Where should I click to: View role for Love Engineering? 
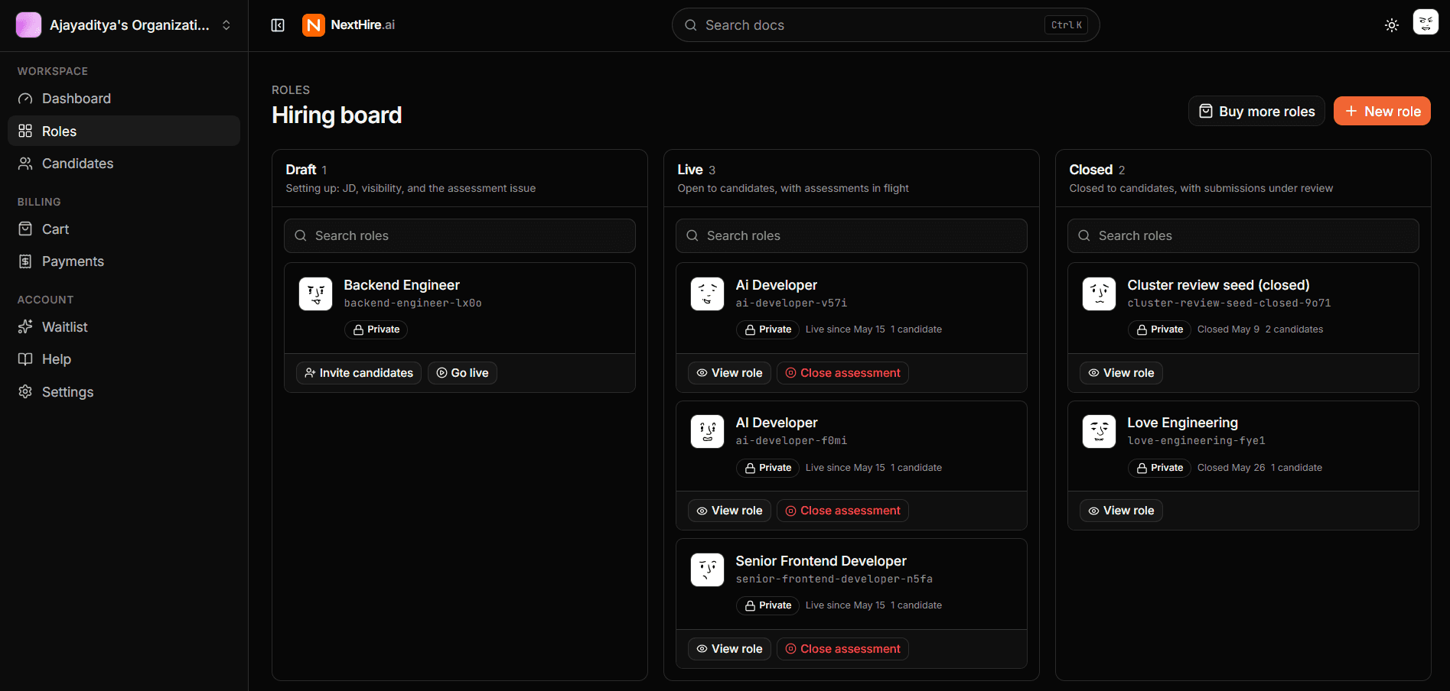pos(1121,511)
